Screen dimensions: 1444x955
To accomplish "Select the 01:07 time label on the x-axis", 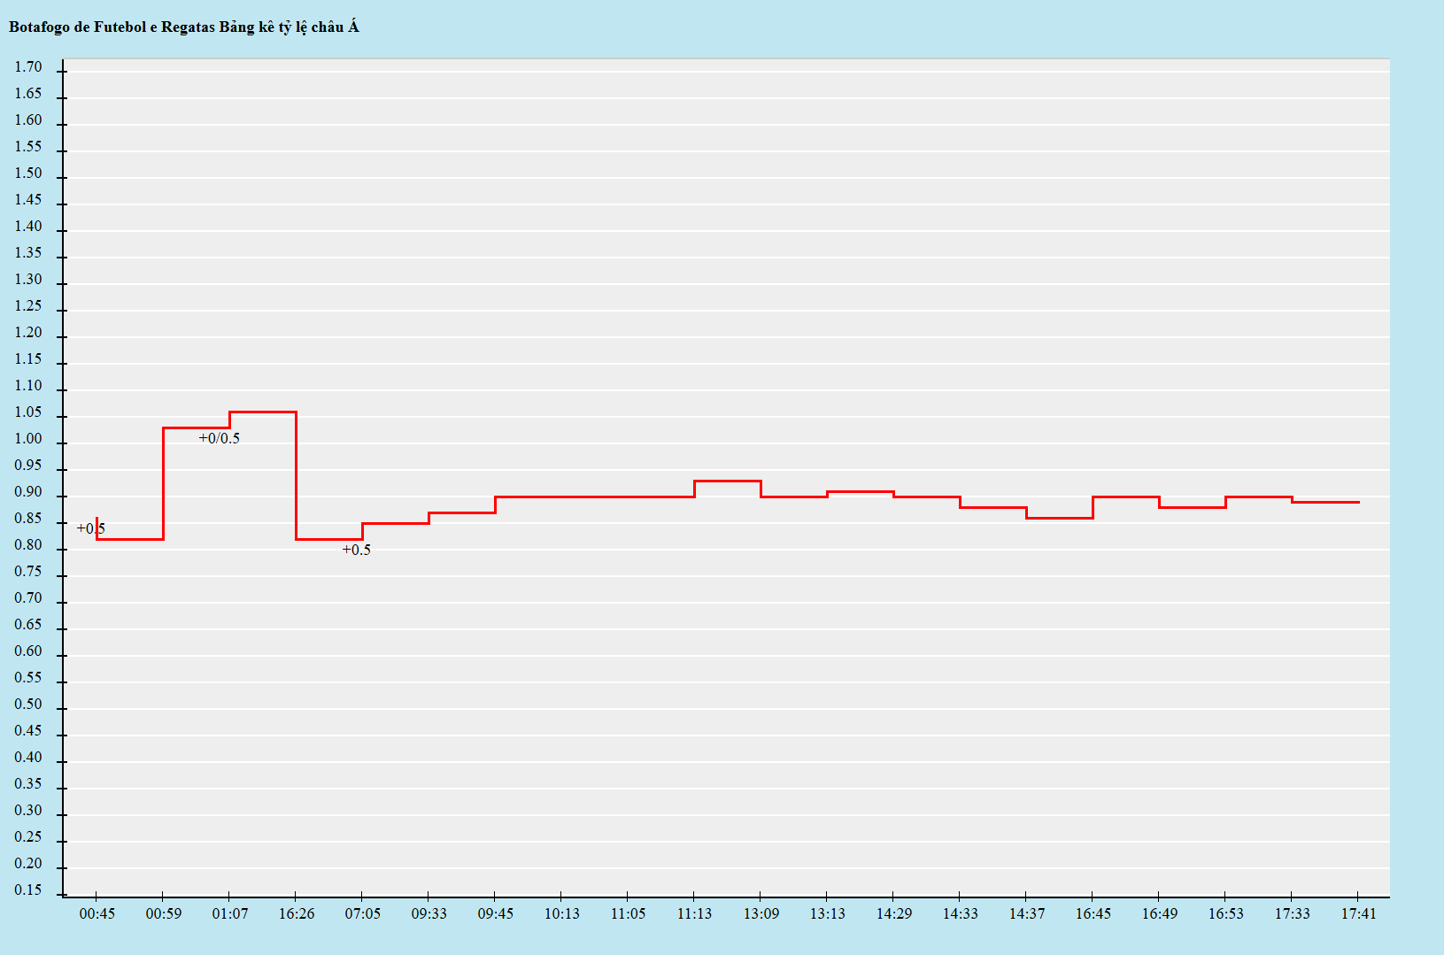I will (x=229, y=913).
